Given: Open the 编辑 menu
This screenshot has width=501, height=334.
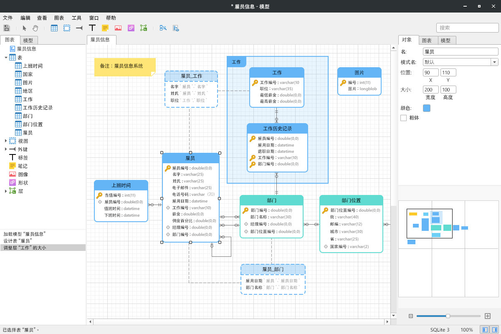Looking at the screenshot, I should pos(25,18).
